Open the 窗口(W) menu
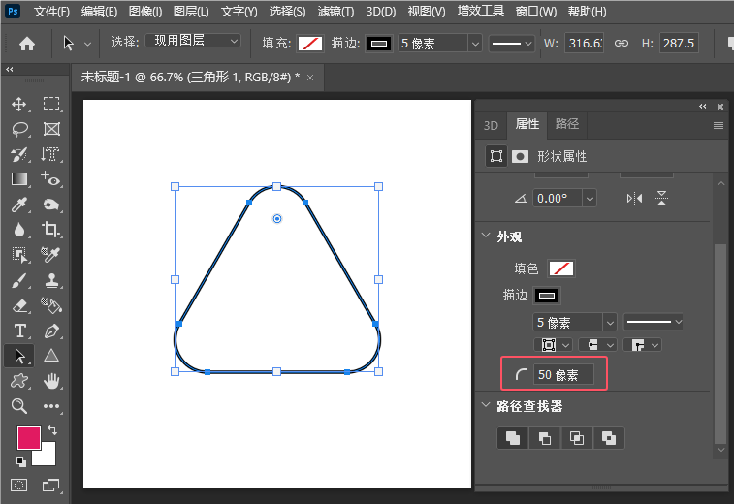 [x=536, y=12]
